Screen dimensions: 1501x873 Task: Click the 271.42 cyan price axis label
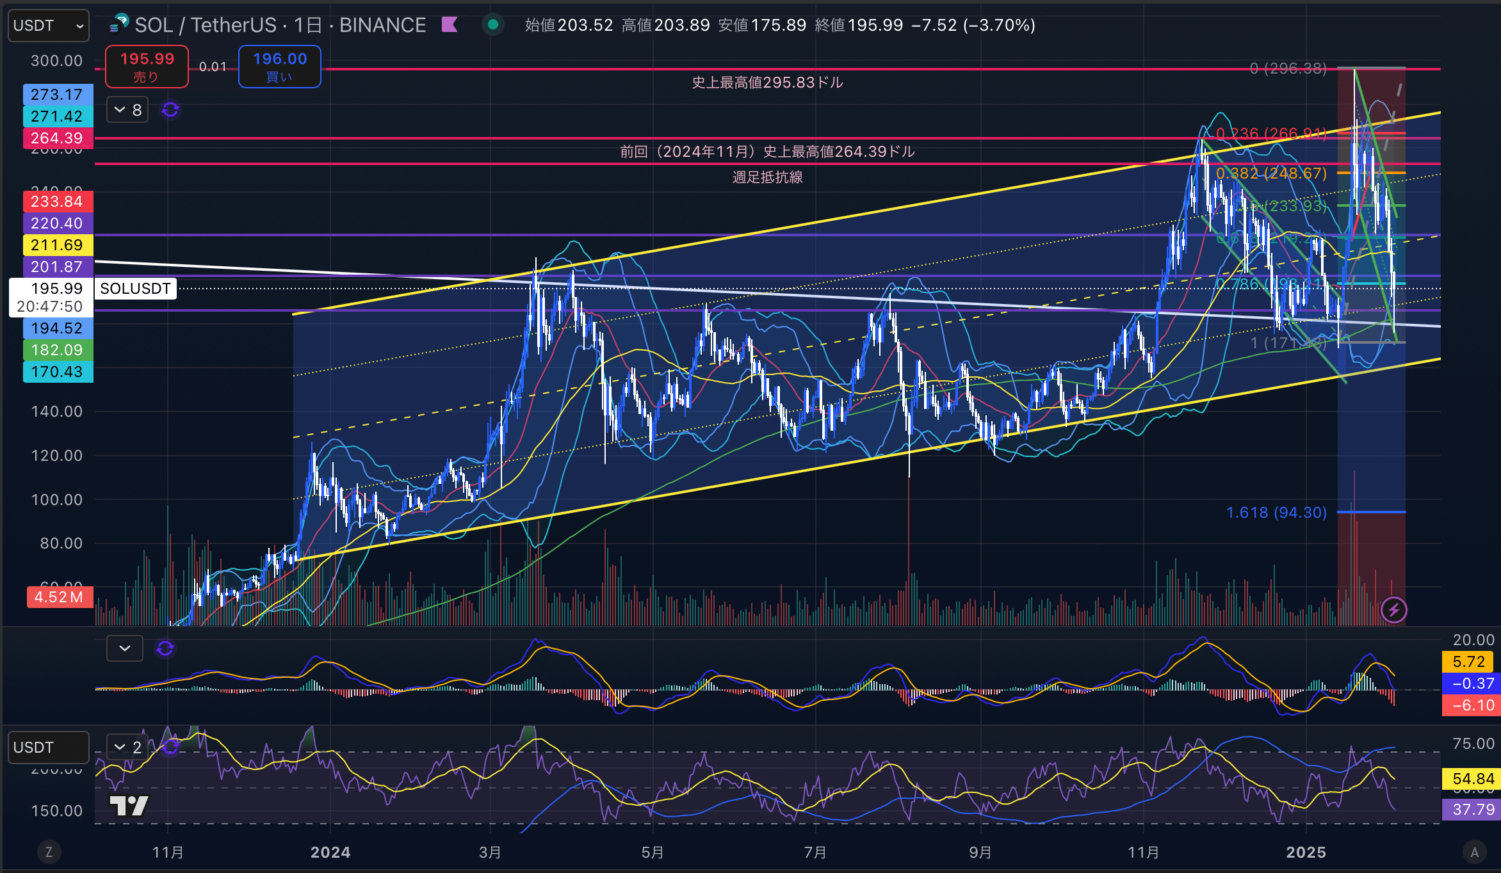click(x=57, y=116)
